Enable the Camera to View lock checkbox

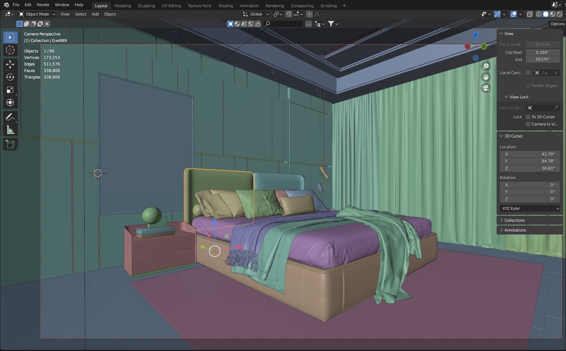tap(528, 124)
